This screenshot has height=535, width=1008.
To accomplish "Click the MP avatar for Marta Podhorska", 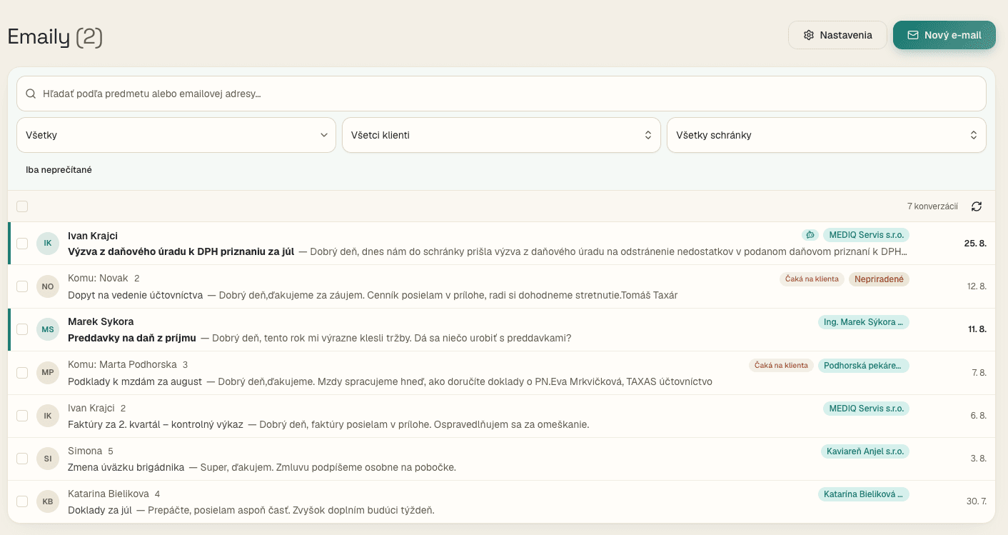I will tap(47, 372).
